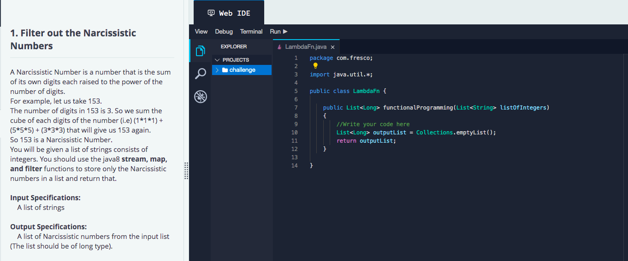Click the panel splitter drag handle
Viewport: 628px width, 261px height.
[x=186, y=170]
